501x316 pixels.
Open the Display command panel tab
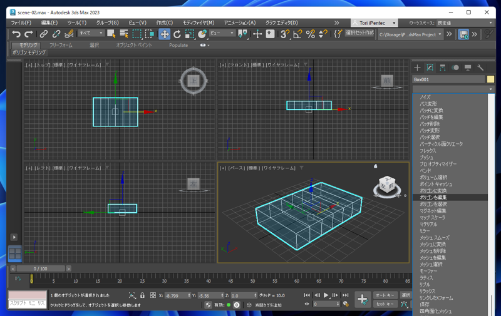[x=468, y=68]
